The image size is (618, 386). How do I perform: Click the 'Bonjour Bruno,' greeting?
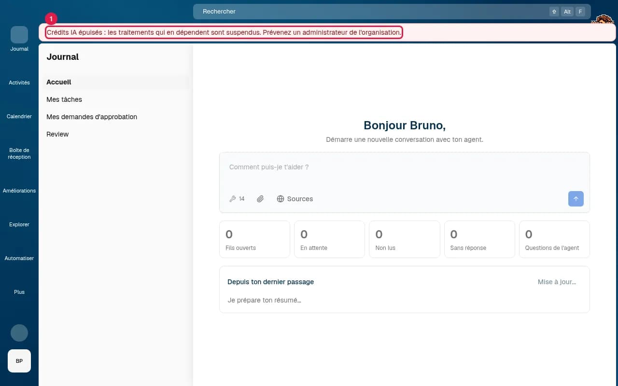click(x=405, y=125)
